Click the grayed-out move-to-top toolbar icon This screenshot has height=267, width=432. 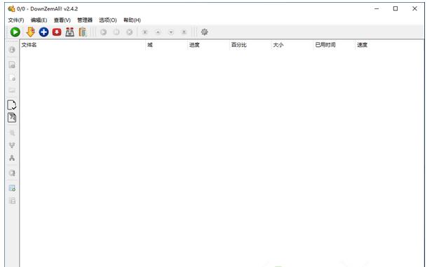tap(145, 32)
